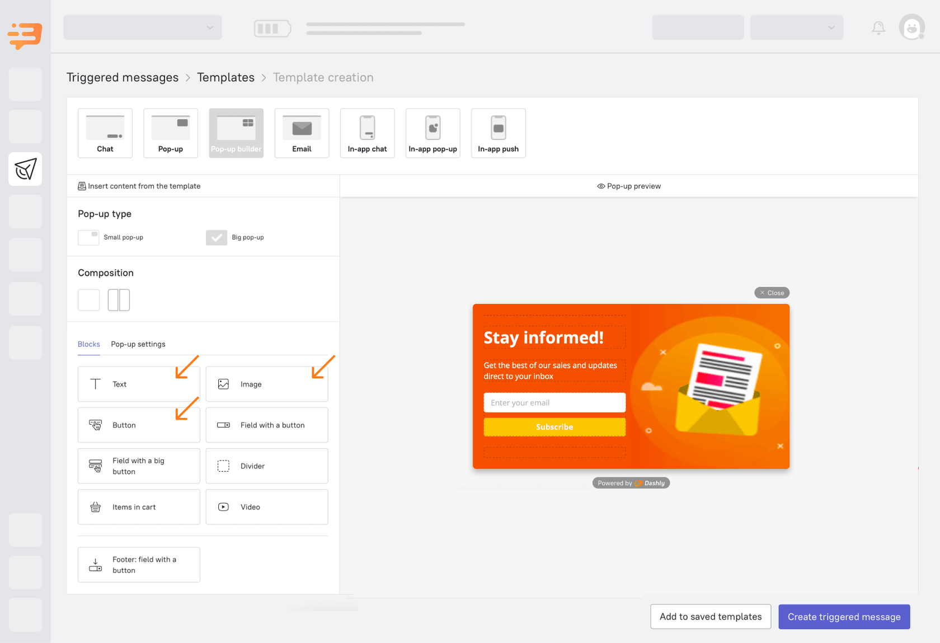Click the triggered messages paper plane icon in sidebar

click(x=25, y=168)
